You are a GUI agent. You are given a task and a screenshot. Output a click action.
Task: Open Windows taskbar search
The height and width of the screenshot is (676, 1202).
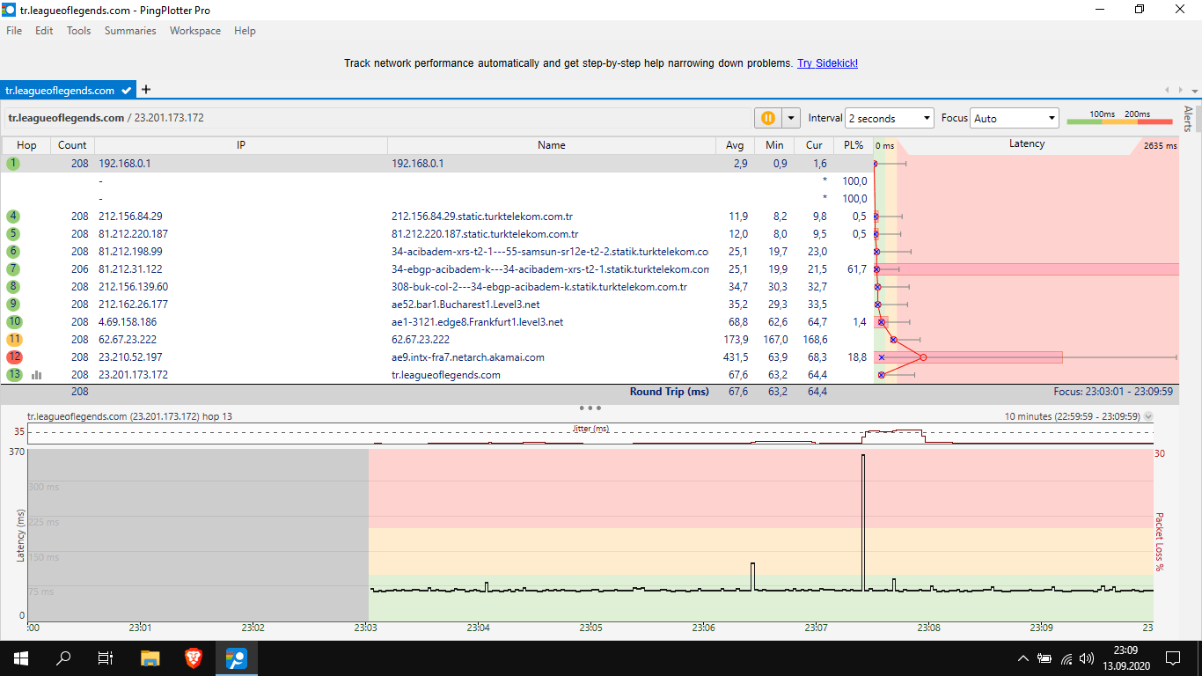(x=63, y=658)
